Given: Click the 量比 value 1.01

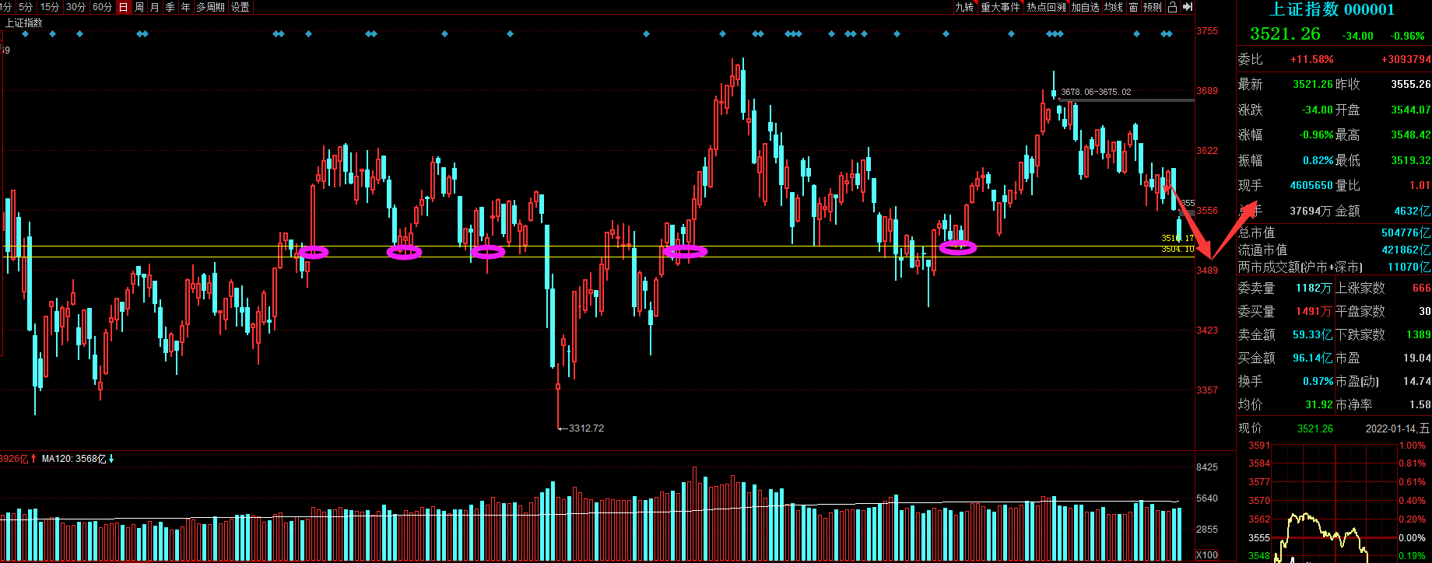Looking at the screenshot, I should click(x=1420, y=185).
